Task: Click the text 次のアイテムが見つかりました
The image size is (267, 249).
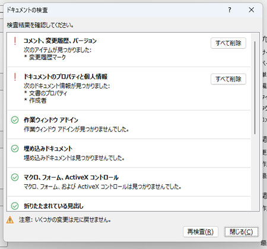Action: (58, 50)
